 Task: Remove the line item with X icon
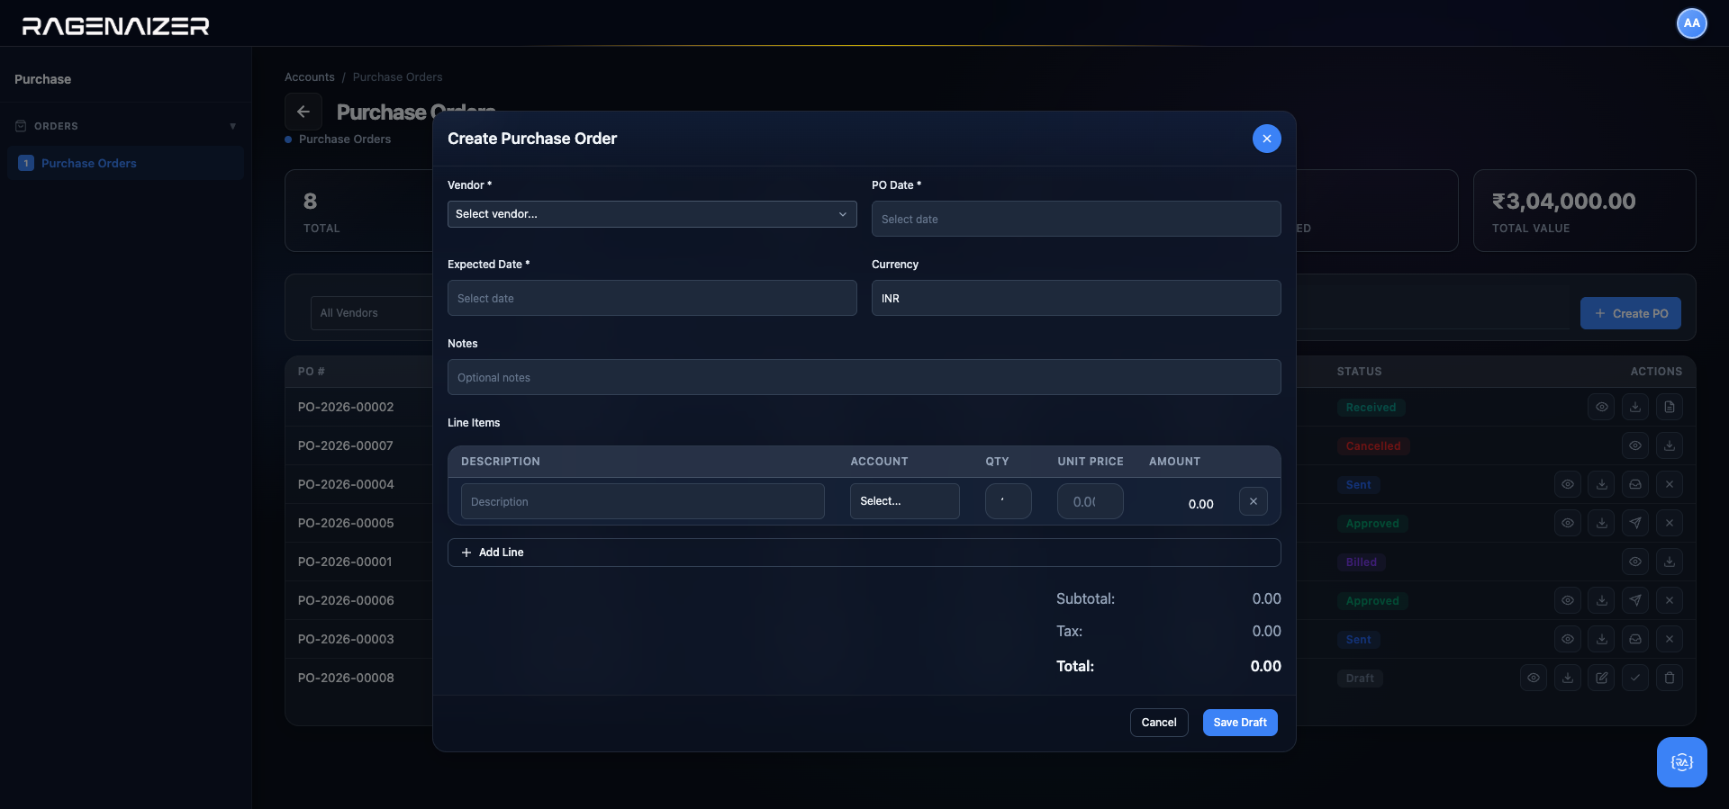click(x=1254, y=501)
